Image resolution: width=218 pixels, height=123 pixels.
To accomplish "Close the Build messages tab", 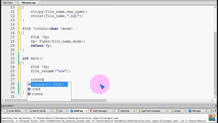I will click(x=113, y=111).
